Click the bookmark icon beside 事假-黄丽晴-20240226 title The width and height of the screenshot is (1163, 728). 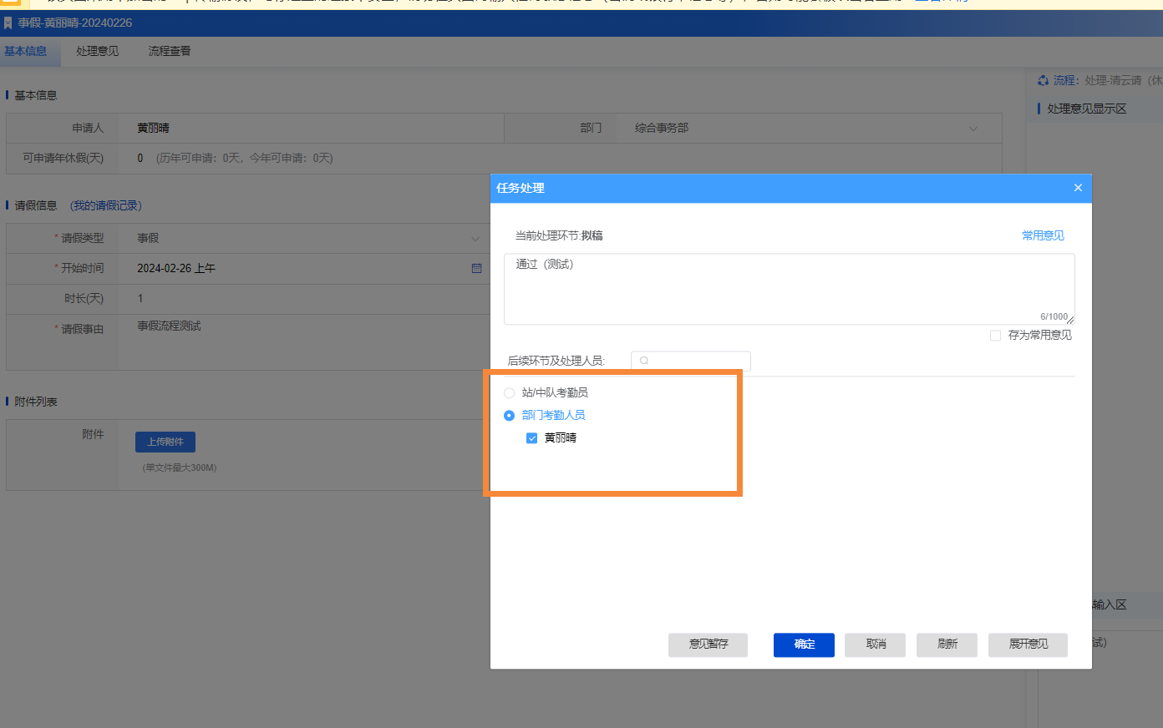coord(8,23)
